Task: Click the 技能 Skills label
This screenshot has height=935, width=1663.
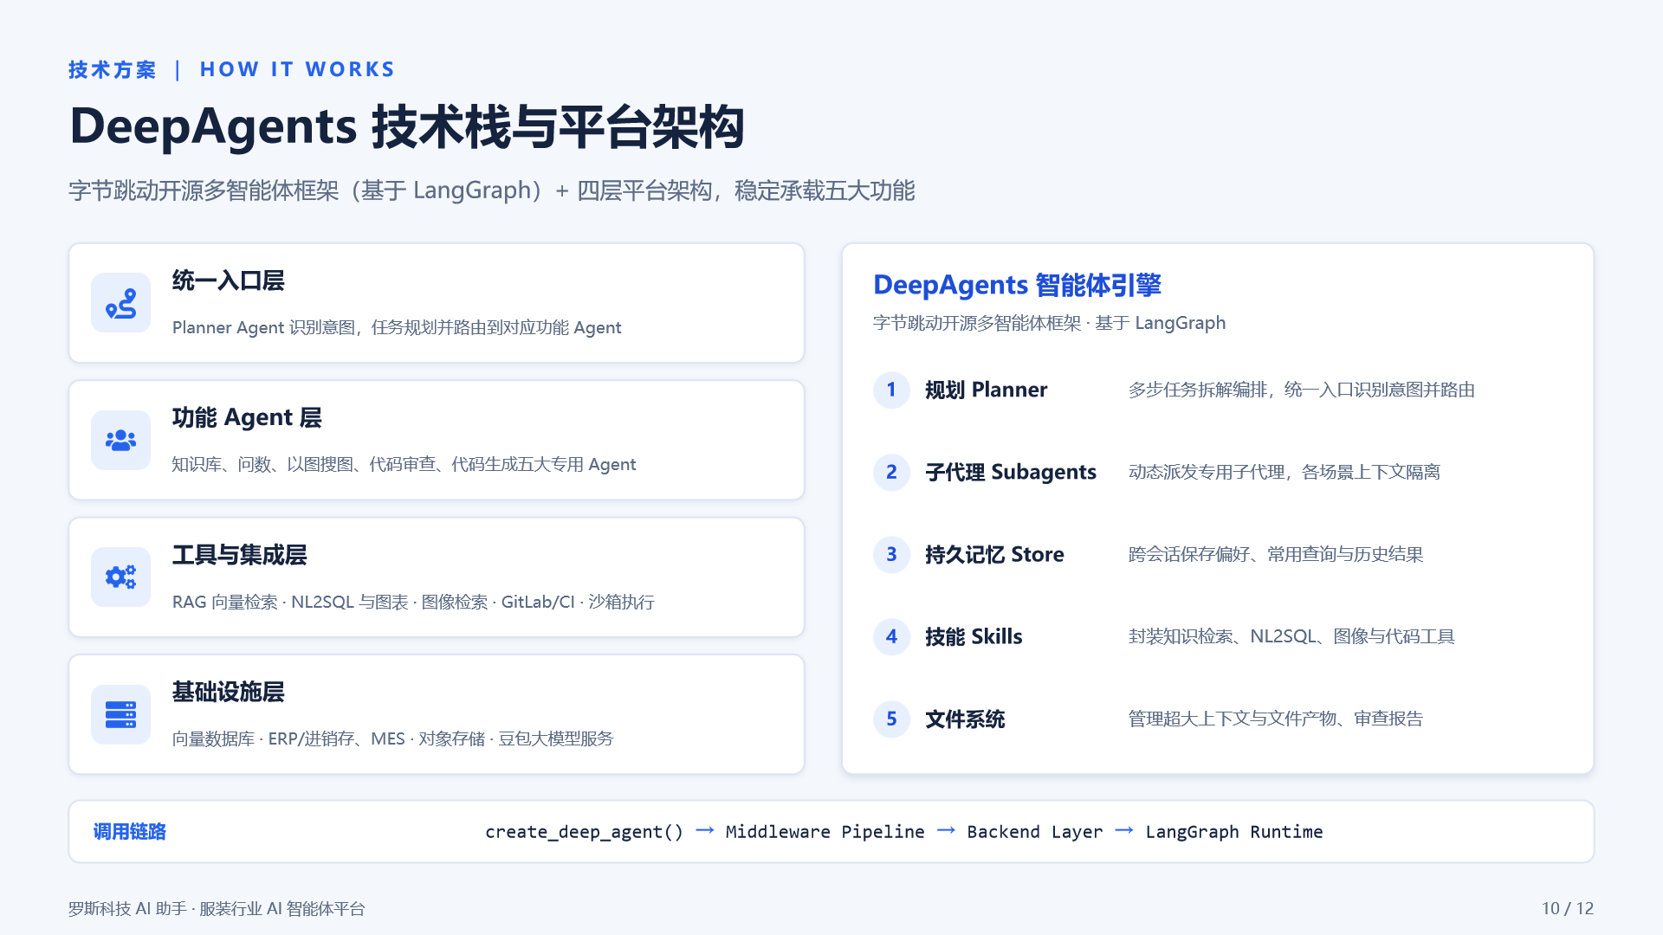Action: click(x=974, y=636)
